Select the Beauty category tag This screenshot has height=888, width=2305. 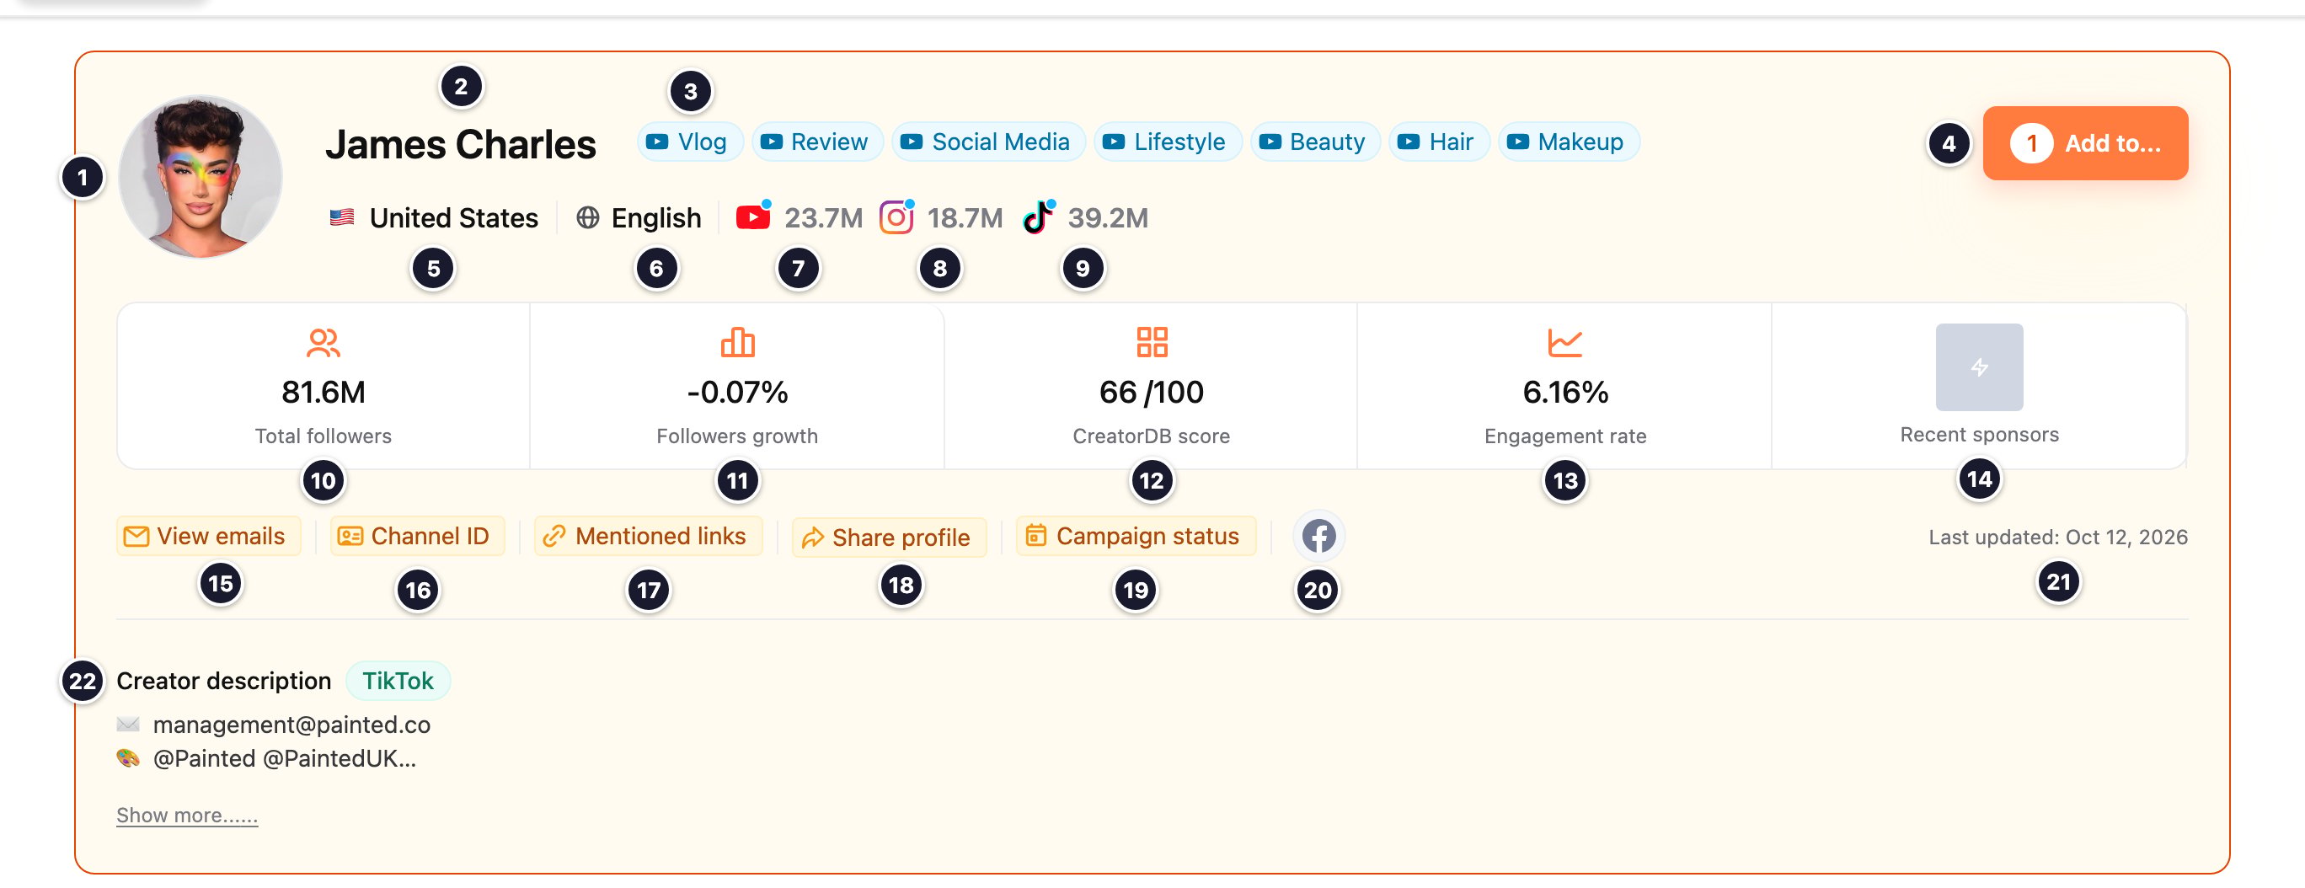(x=1314, y=142)
